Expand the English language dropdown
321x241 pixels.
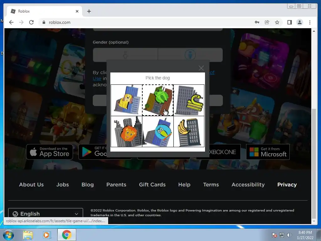click(x=46, y=213)
